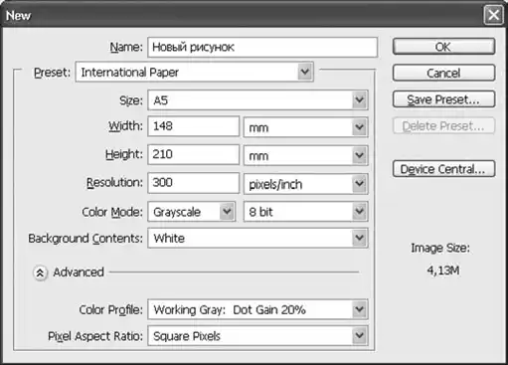Open the Height units dropdown

pos(305,155)
